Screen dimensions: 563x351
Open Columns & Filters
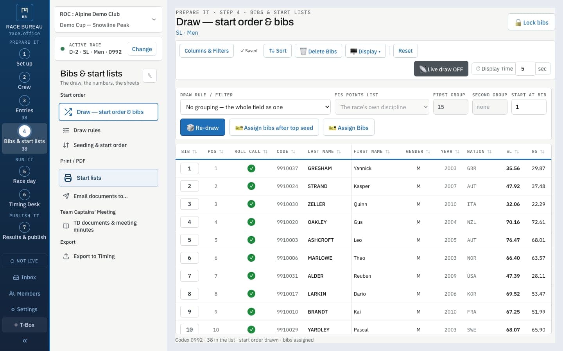(206, 51)
